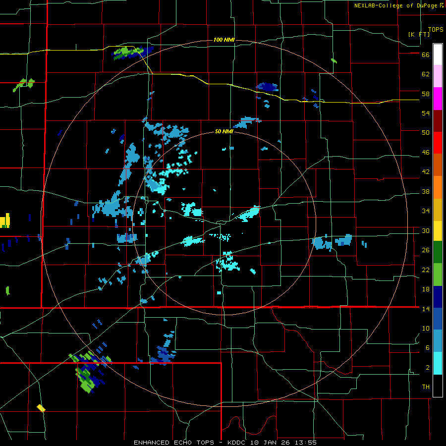This screenshot has width=446, height=446.
Task: Click the light green legend swatch
Action: pyautogui.click(x=438, y=275)
